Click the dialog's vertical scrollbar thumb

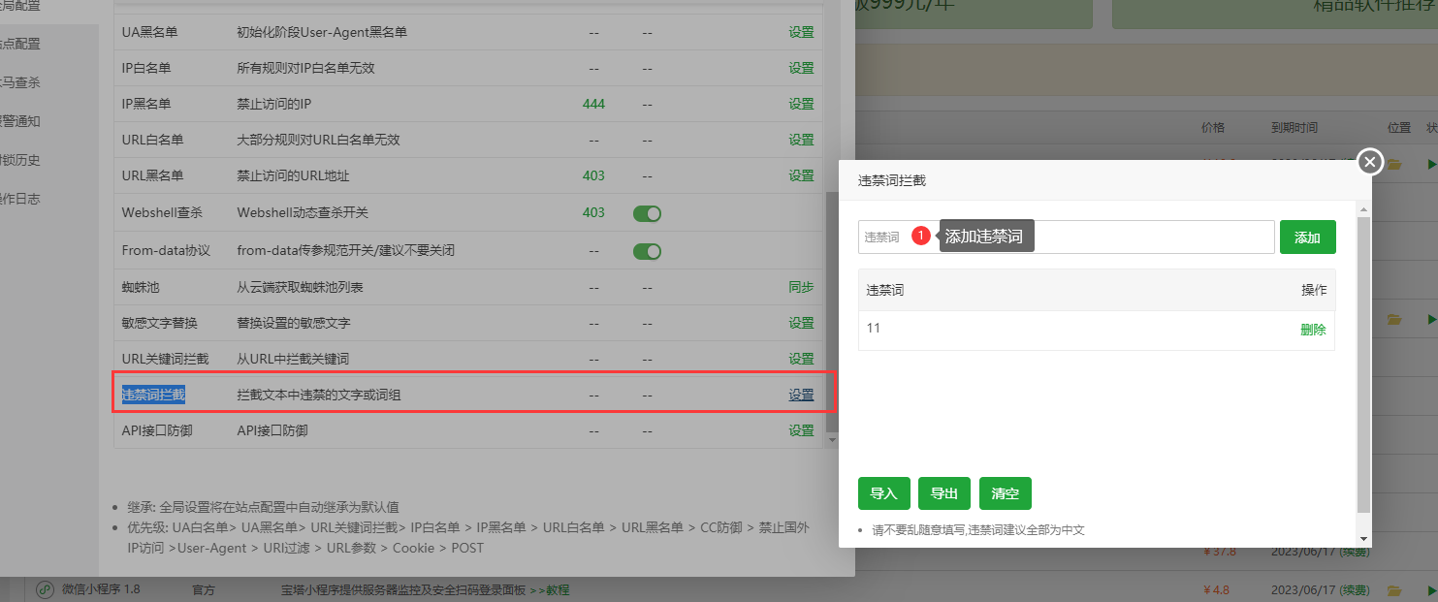pos(1363,364)
